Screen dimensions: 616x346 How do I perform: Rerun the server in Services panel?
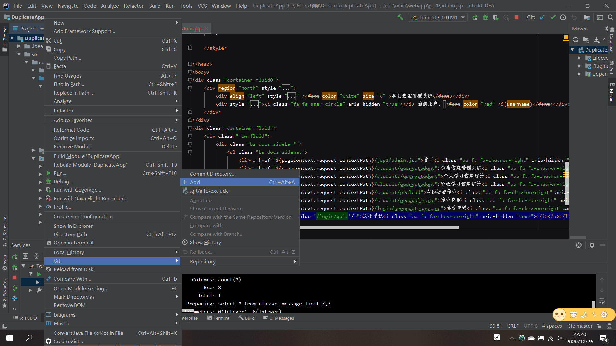point(14,257)
